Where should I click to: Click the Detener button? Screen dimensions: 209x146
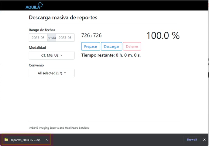[x=132, y=47]
